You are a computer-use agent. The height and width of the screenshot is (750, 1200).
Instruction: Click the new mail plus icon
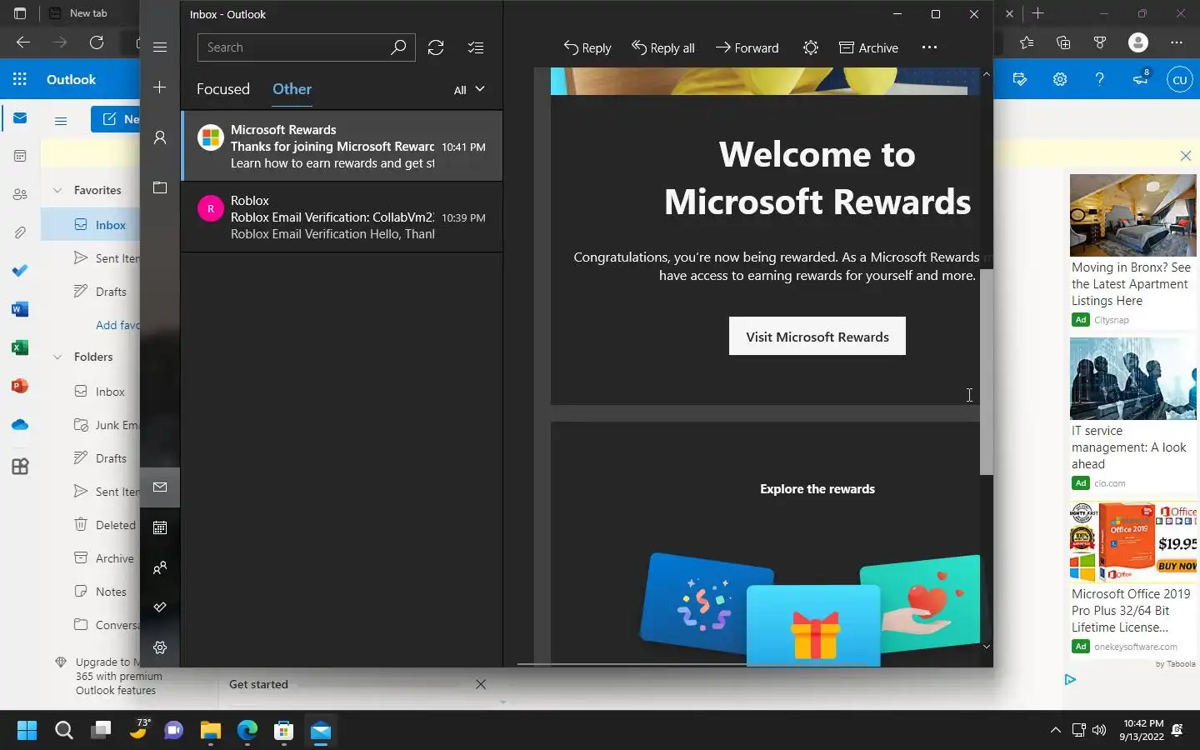[160, 87]
